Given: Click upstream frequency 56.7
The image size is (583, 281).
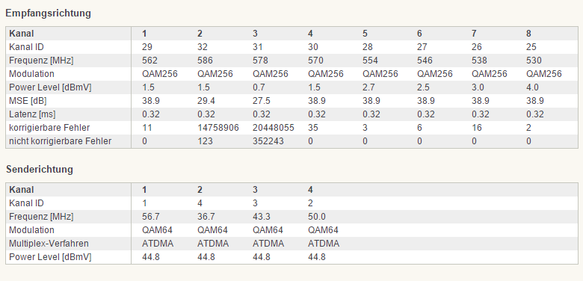Looking at the screenshot, I should 150,217.
